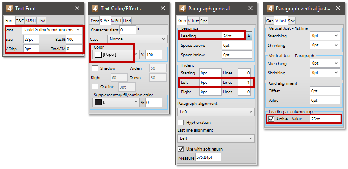Select the Und tab in Text Color/Effects
This screenshot has width=348, height=169.
[x=127, y=21]
